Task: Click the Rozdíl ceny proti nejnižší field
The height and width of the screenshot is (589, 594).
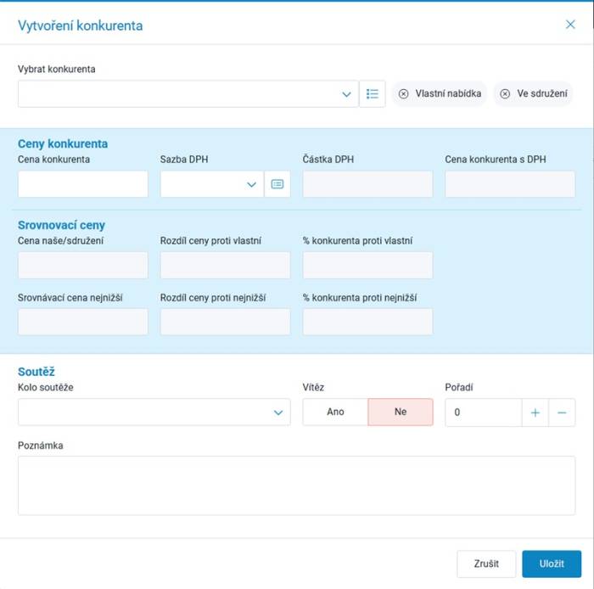Action: (x=226, y=322)
